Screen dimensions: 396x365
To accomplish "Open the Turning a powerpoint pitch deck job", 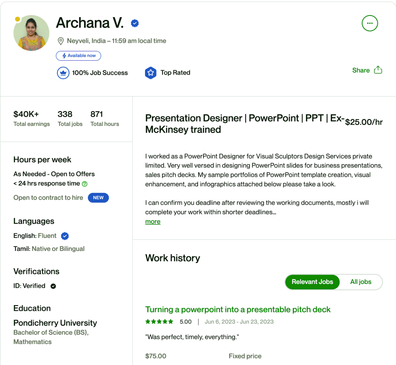I will (x=238, y=309).
